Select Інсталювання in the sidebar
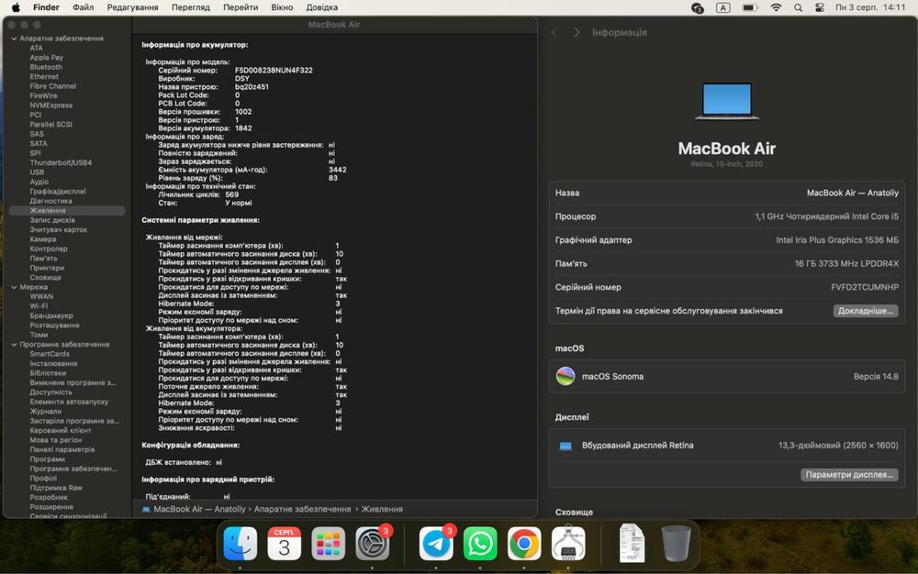 coord(53,364)
